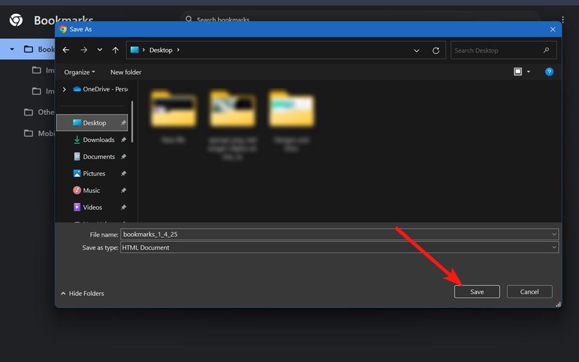Click the File name field
The height and width of the screenshot is (362, 579).
point(339,234)
